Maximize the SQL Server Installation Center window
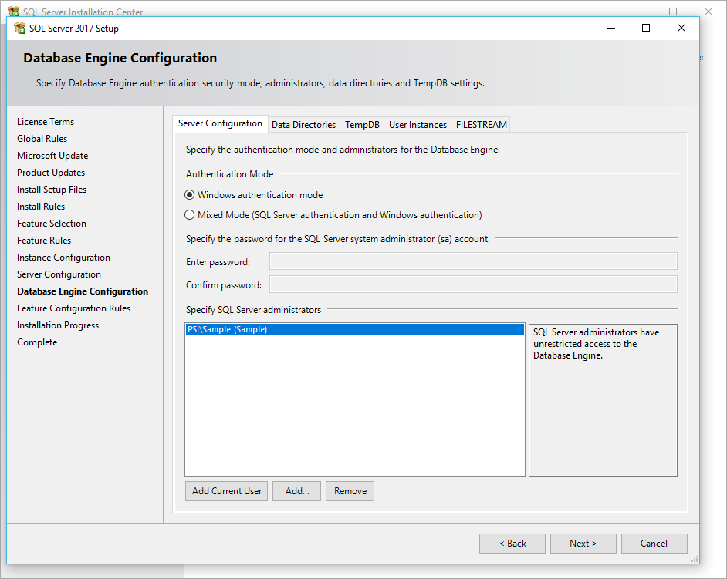The image size is (727, 579). [x=673, y=11]
